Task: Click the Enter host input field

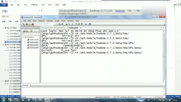Action: (x=44, y=24)
